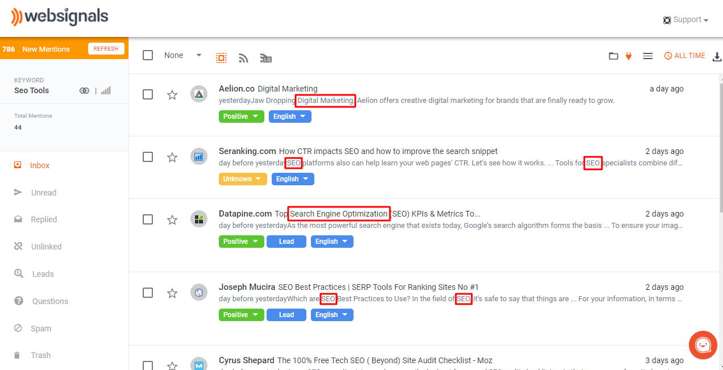Open the '100% Free Tech SEO' Moz title
Image resolution: width=723 pixels, height=370 pixels.
[385, 360]
